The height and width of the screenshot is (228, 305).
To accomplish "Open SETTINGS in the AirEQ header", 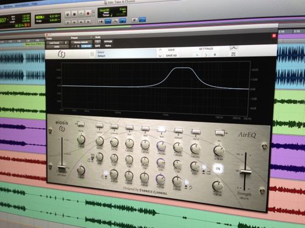I will [206, 49].
